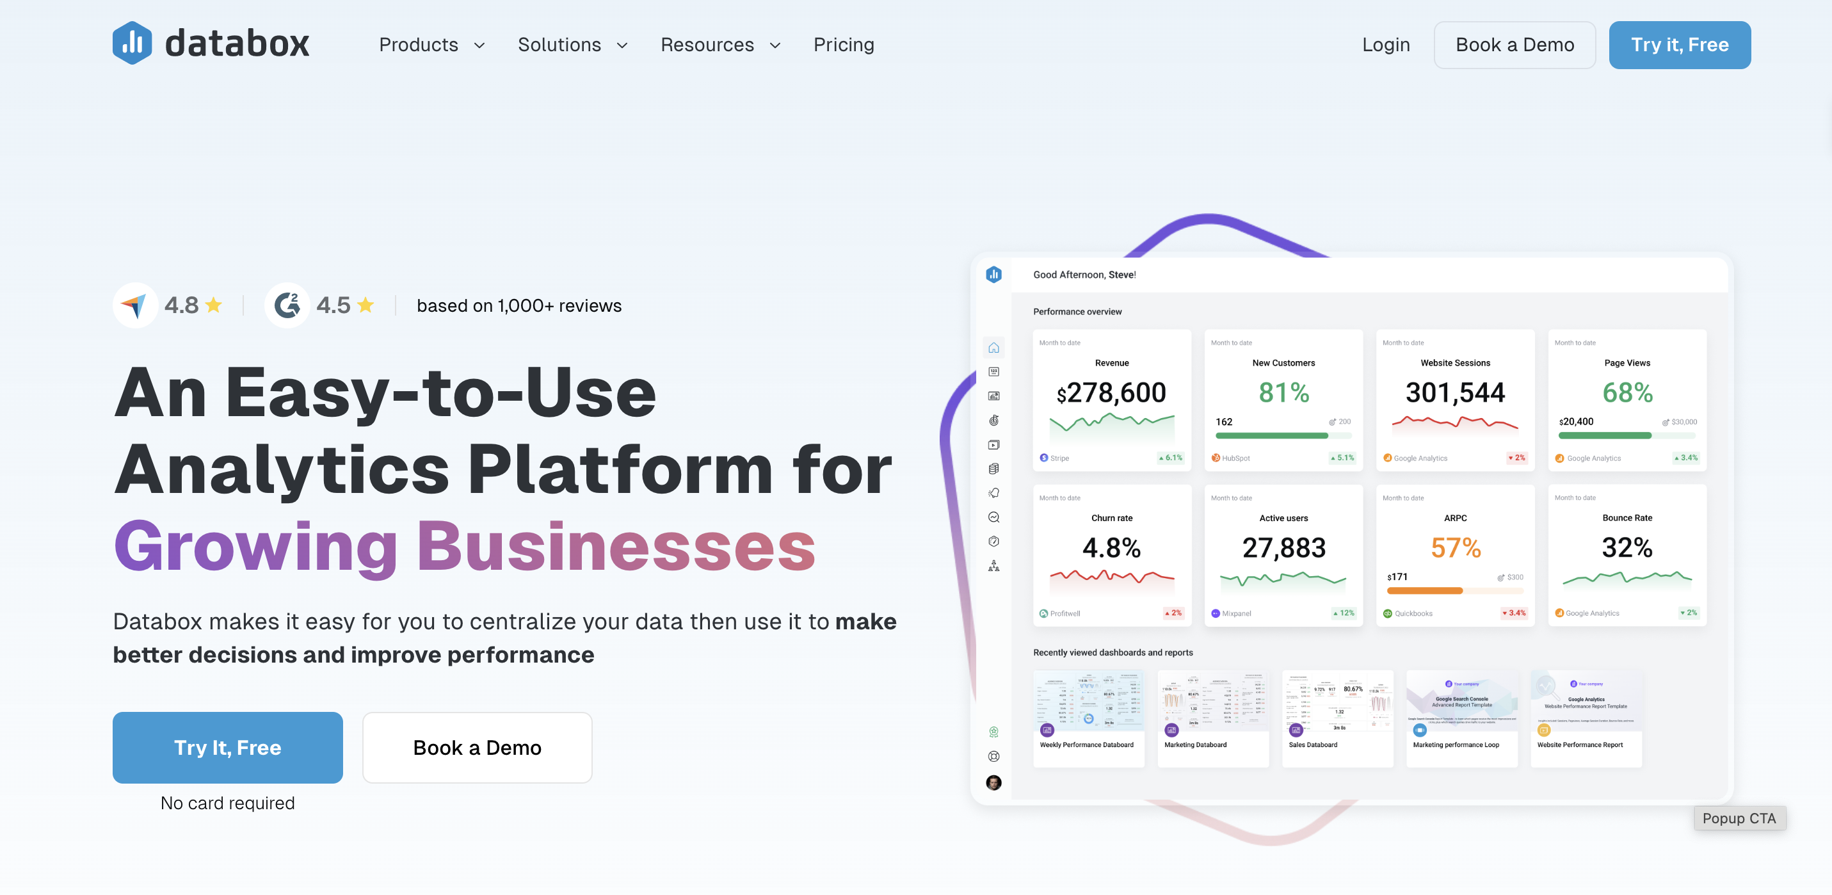Click the Google Analytics icon on Bounce Rate
The image size is (1832, 895).
[1559, 613]
